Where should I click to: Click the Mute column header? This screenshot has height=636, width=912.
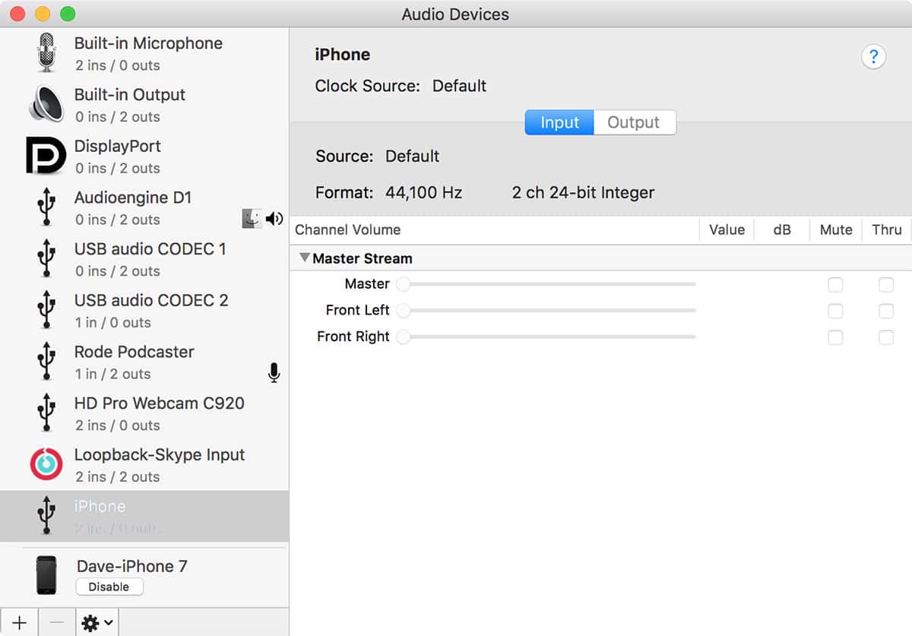836,229
